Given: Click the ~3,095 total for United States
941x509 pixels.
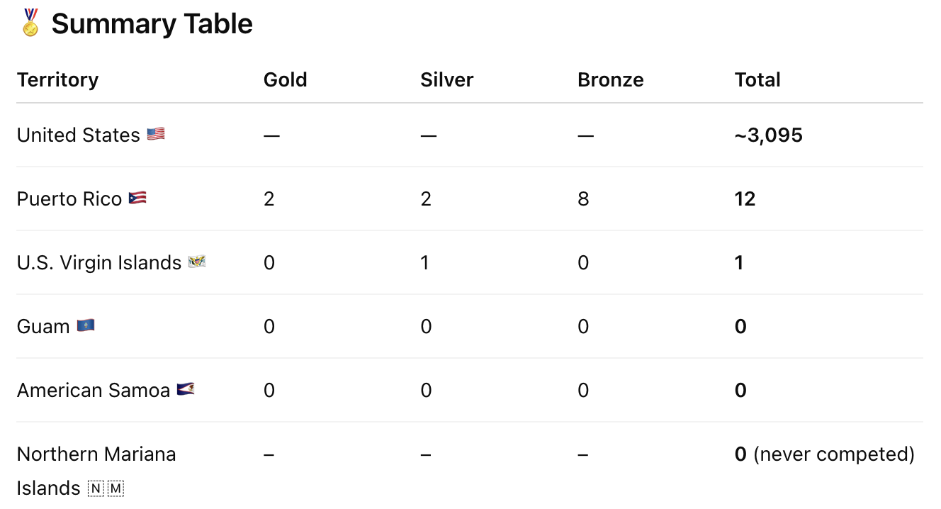Looking at the screenshot, I should [x=769, y=135].
